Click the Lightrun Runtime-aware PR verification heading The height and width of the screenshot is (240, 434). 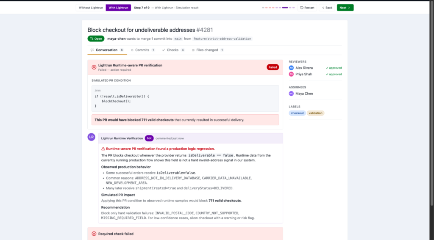click(130, 65)
